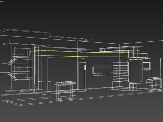
Task: Select the yellow highlighted ceiling beam object
Action: click(88, 54)
